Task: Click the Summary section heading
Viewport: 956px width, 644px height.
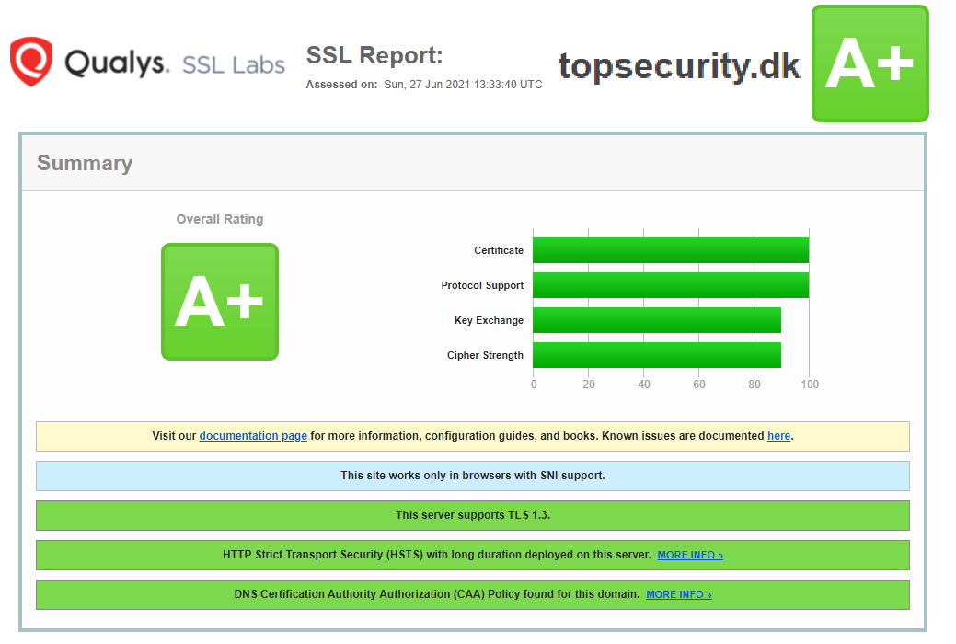Action: [x=85, y=164]
